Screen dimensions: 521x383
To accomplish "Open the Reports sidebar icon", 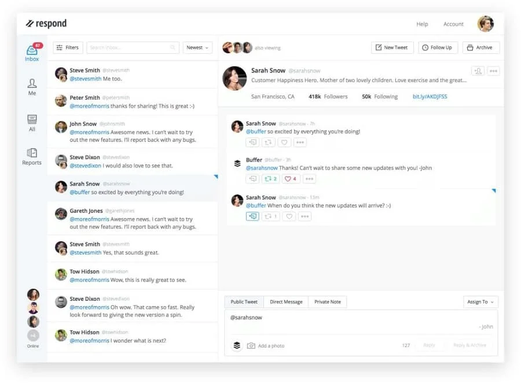I will pyautogui.click(x=32, y=156).
